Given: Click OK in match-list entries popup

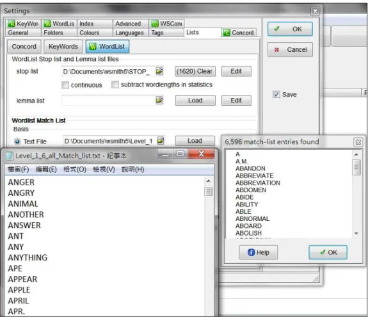Looking at the screenshot, I should pyautogui.click(x=328, y=252).
